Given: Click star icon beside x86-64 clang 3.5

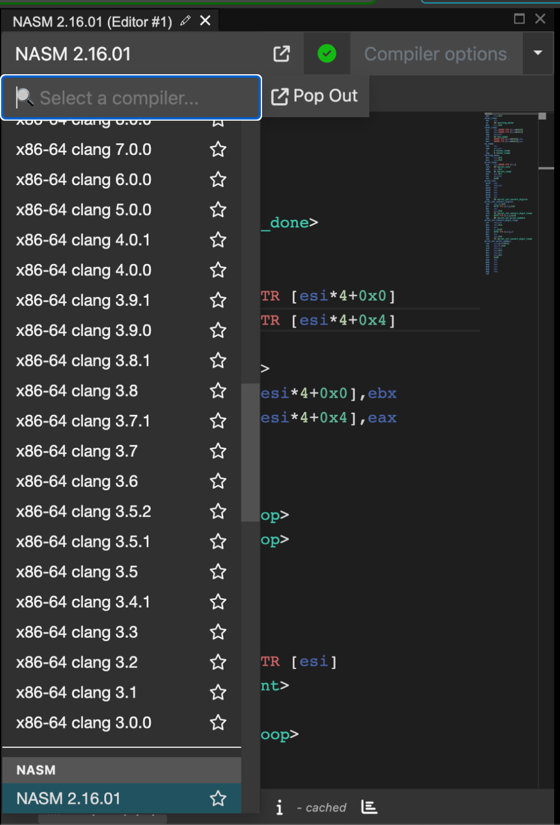Looking at the screenshot, I should click(218, 572).
